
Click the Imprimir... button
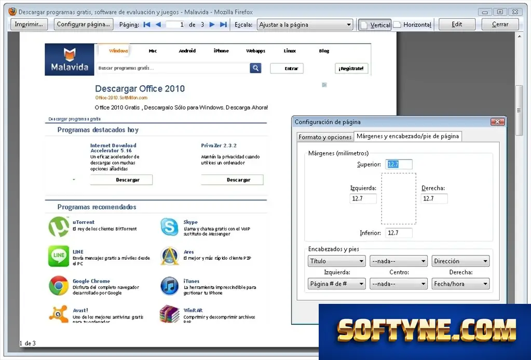coord(29,24)
